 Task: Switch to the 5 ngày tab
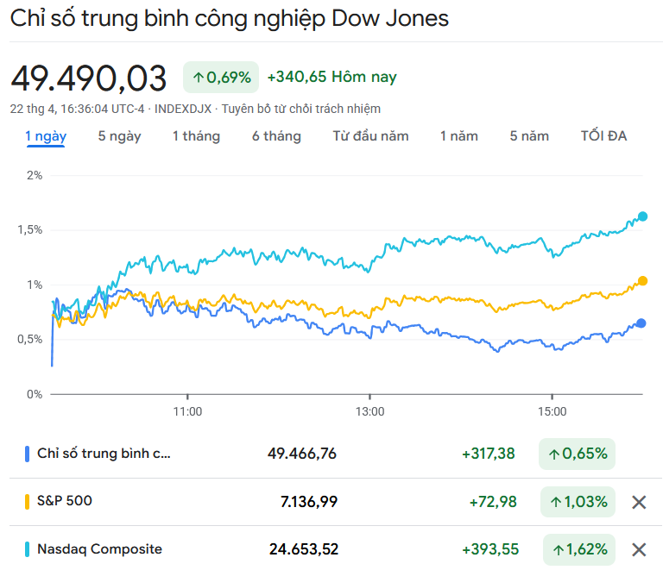(x=119, y=136)
